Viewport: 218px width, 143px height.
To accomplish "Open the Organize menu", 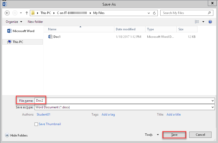I will point(14,22).
